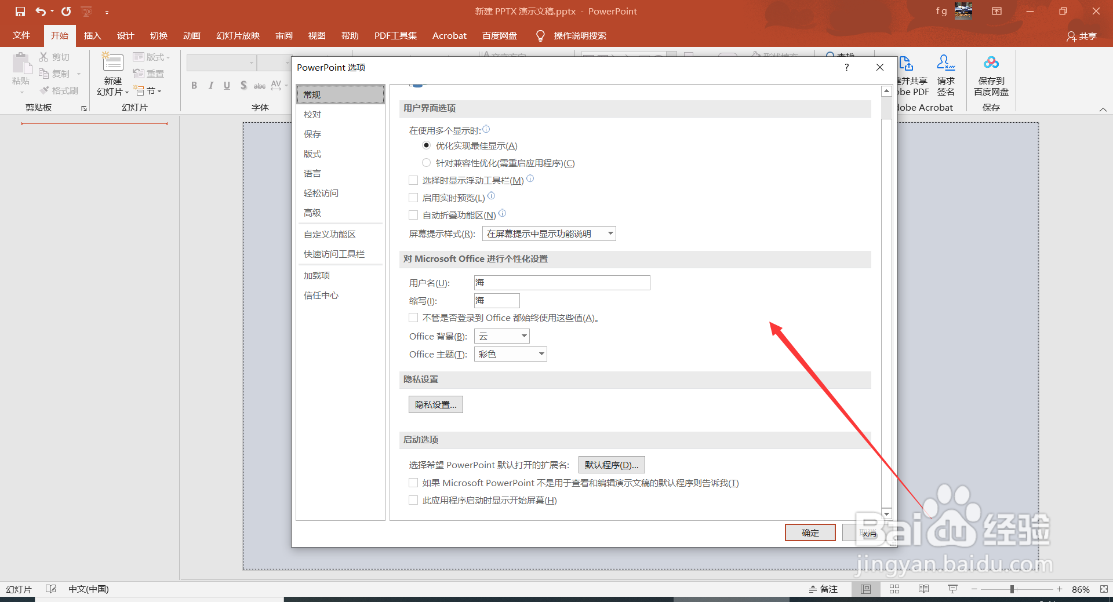This screenshot has height=602, width=1113.
Task: Click the Save icon in quick access toolbar
Action: tap(20, 11)
